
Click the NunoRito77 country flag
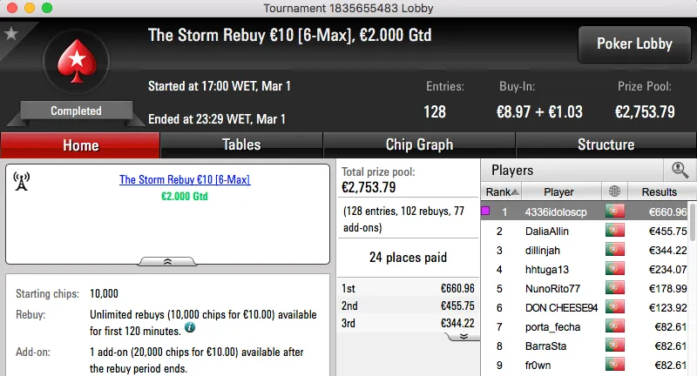click(x=615, y=288)
